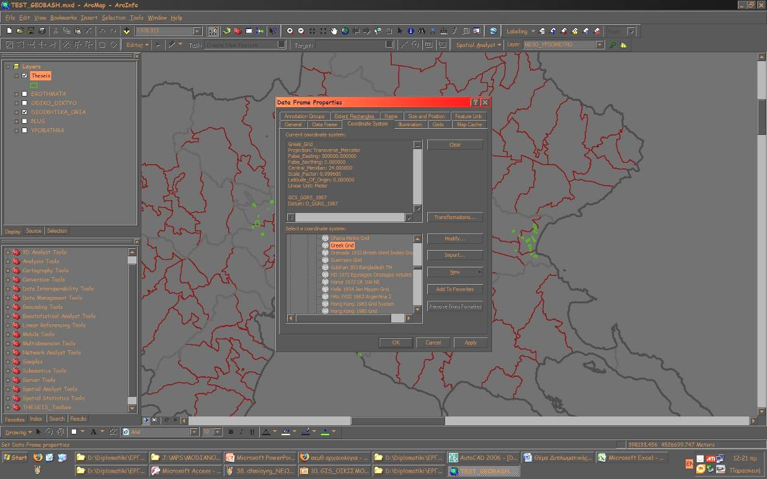The height and width of the screenshot is (479, 767).
Task: Click the Select Elements arrow tool
Action: (400, 30)
